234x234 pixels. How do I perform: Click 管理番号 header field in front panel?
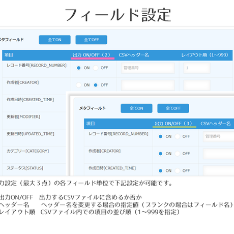click(x=219, y=136)
